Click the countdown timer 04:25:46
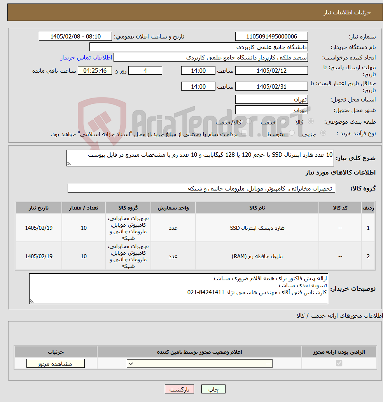The height and width of the screenshot is (402, 383). click(95, 70)
